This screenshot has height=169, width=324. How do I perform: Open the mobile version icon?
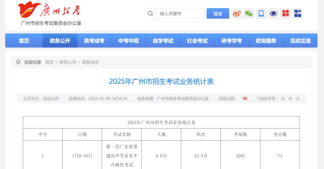pyautogui.click(x=261, y=14)
